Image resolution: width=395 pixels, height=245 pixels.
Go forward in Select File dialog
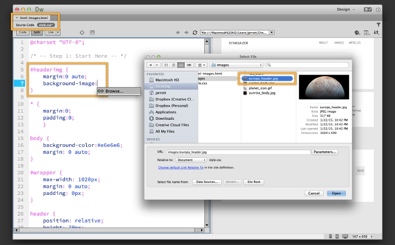(157, 65)
